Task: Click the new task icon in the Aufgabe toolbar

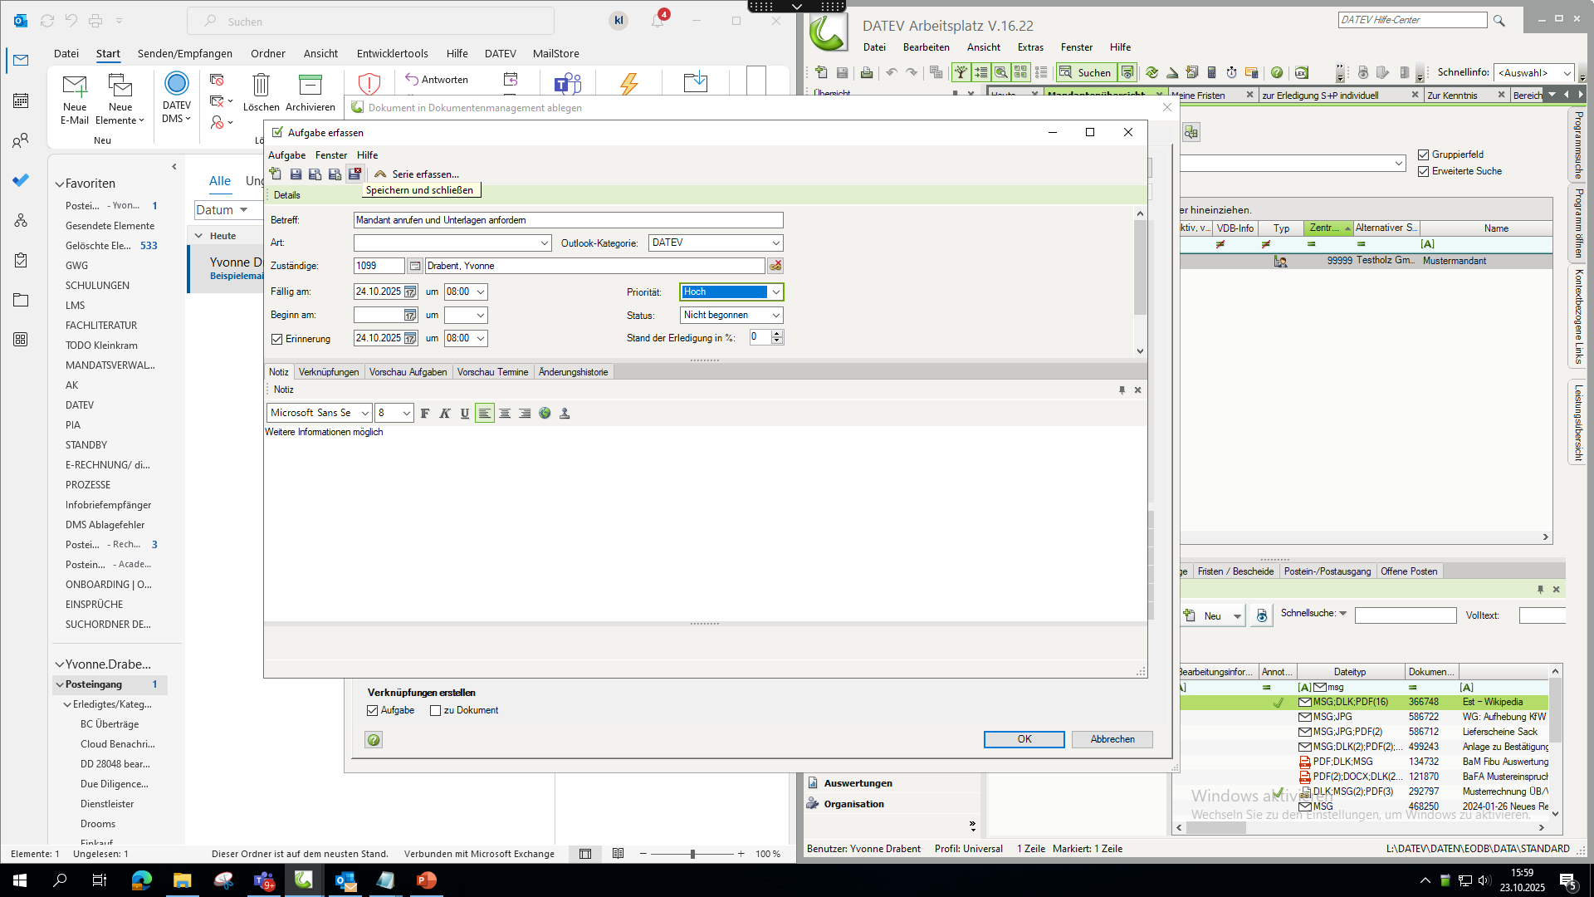Action: tap(276, 174)
